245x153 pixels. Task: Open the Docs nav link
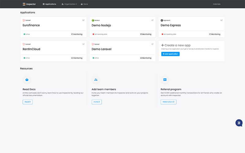tap(85, 4)
